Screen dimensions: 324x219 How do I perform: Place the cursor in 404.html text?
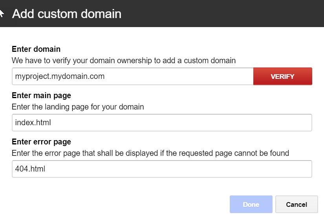click(30, 169)
